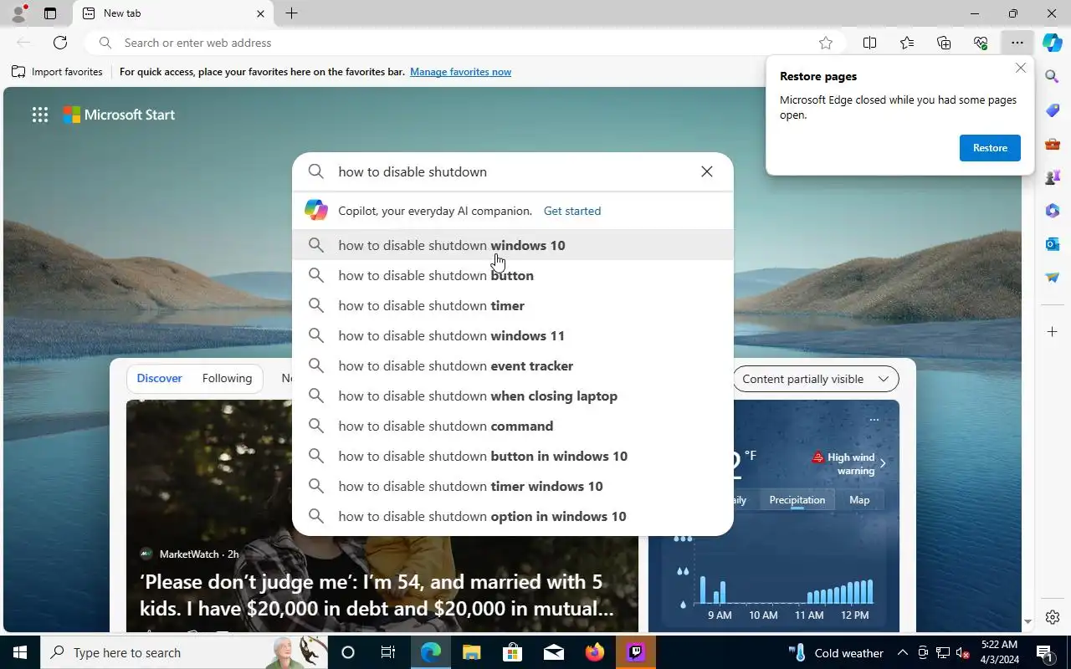Click Copilot Get started link

[x=572, y=211]
